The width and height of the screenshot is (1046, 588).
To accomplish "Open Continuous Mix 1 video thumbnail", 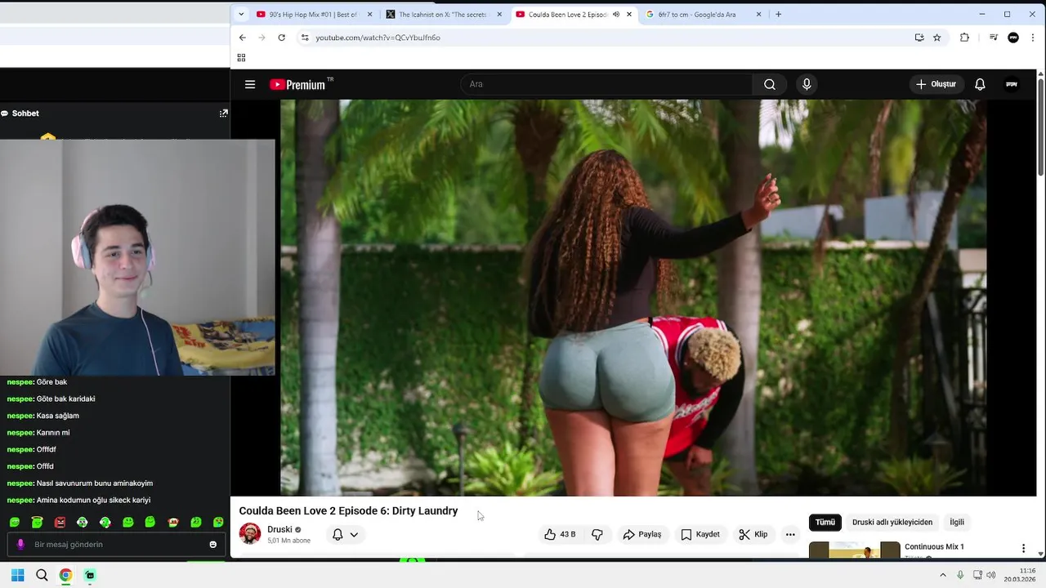I will pyautogui.click(x=854, y=550).
